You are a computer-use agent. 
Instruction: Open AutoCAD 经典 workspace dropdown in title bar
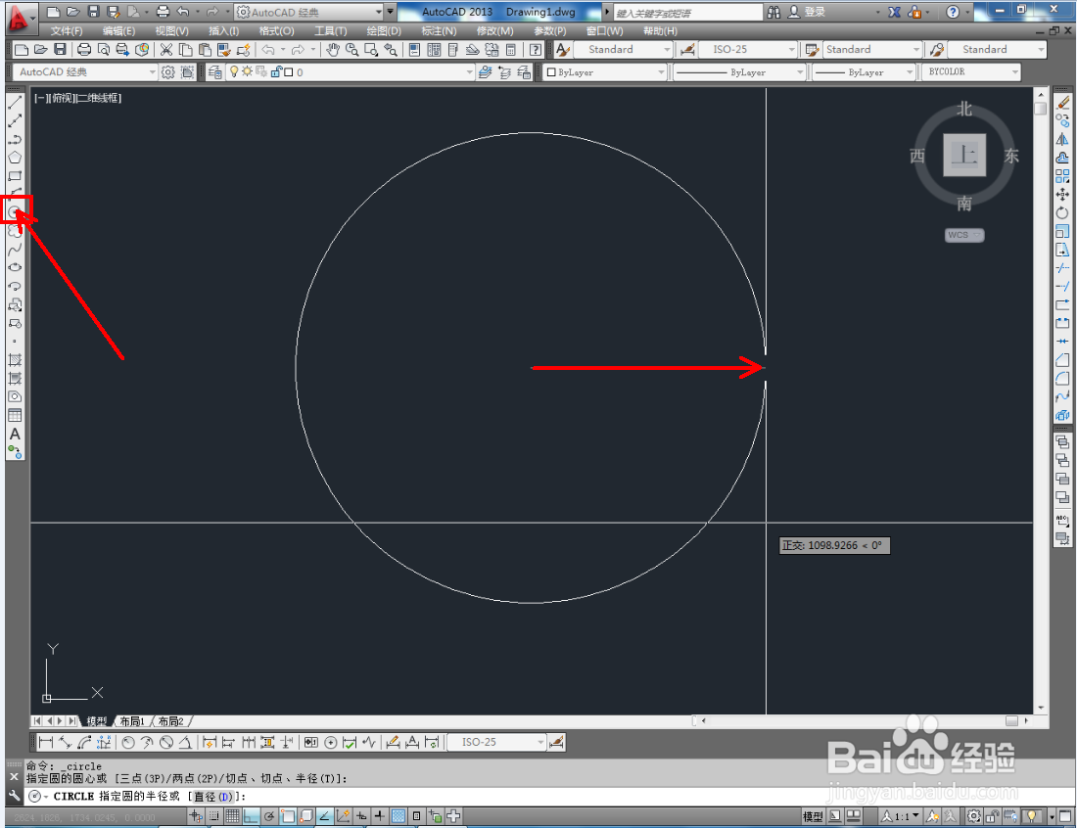pos(309,13)
